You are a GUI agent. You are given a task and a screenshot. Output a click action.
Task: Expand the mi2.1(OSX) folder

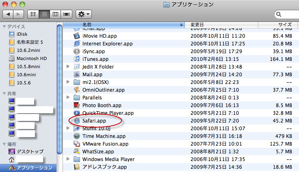pyautogui.click(x=68, y=82)
